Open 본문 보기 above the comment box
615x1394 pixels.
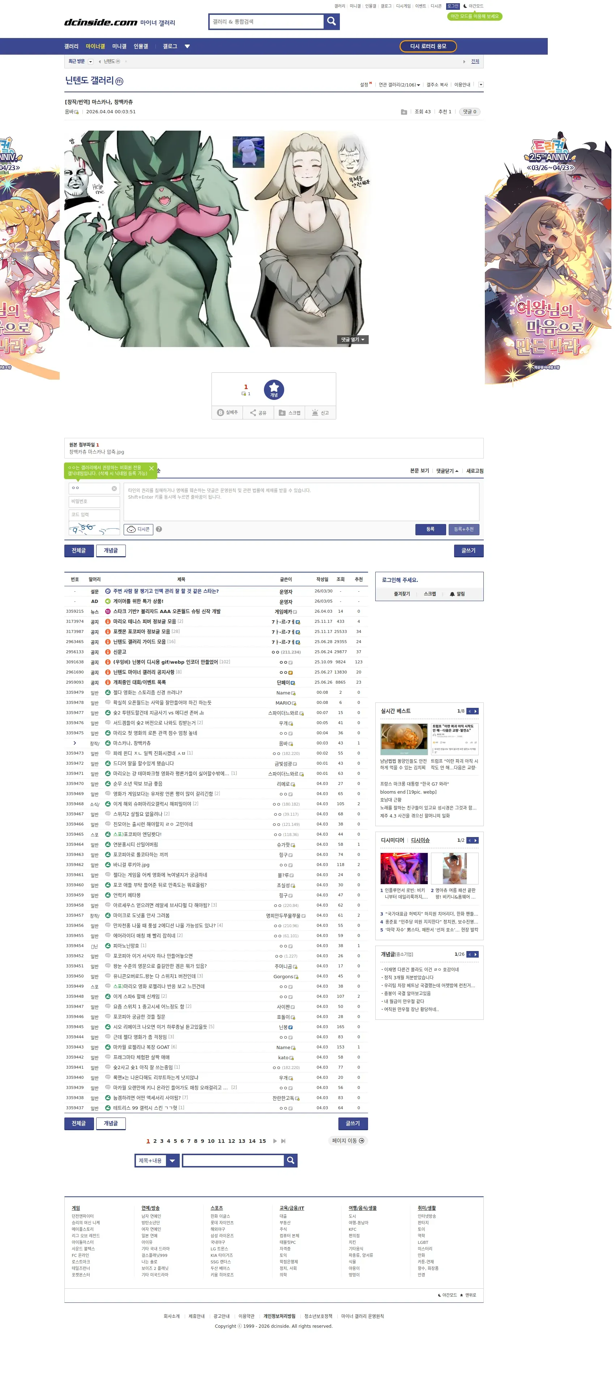click(419, 471)
